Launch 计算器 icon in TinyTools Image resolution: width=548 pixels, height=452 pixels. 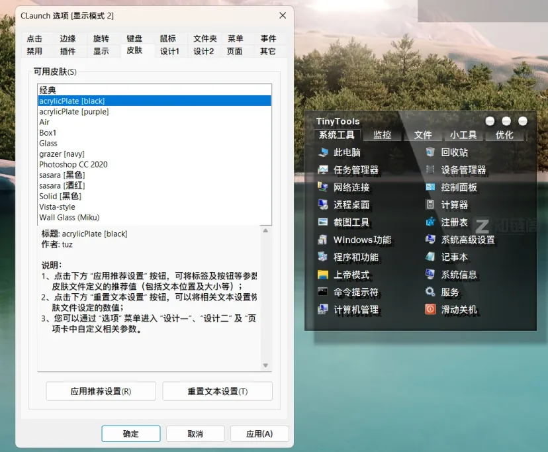(430, 204)
